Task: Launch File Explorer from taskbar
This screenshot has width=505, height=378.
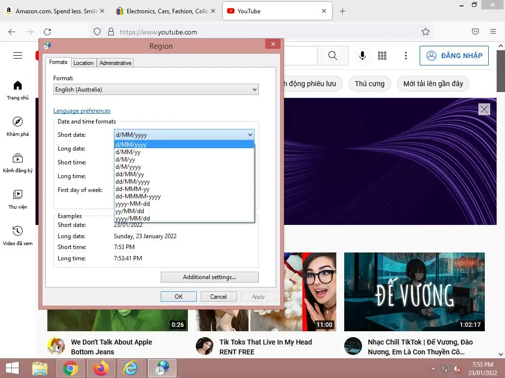Action: point(40,368)
